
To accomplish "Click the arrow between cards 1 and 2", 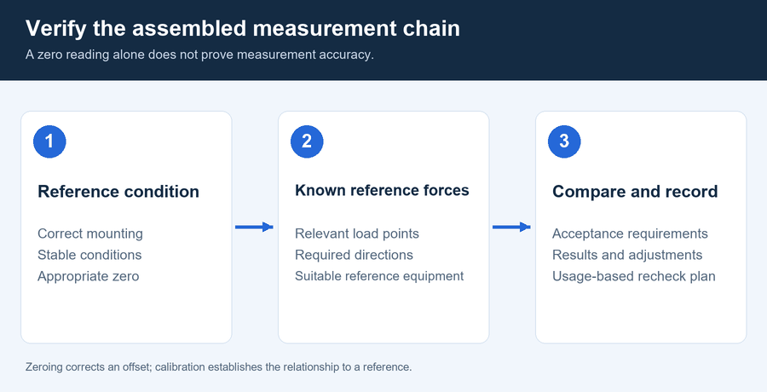I will tap(254, 227).
